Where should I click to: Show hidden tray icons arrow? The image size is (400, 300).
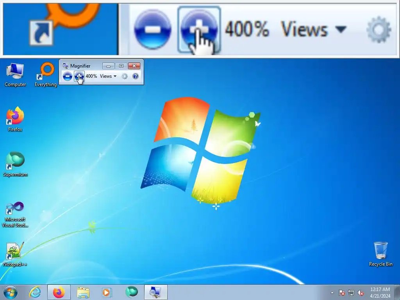tap(332, 293)
